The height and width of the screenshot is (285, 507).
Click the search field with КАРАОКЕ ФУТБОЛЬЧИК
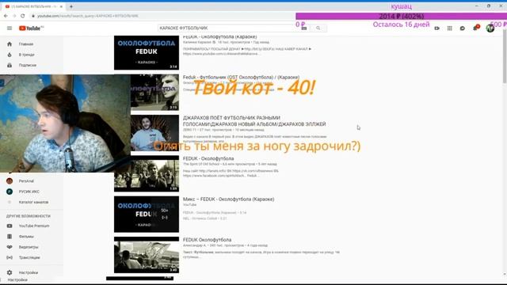pyautogui.click(x=230, y=28)
